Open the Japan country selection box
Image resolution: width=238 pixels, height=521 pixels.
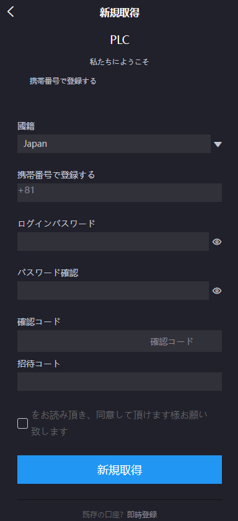coord(114,144)
